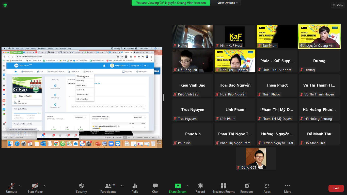Image resolution: width=347 pixels, height=195 pixels.
Task: Click the notification bell in Zalo Official Account
Action: pos(104,66)
